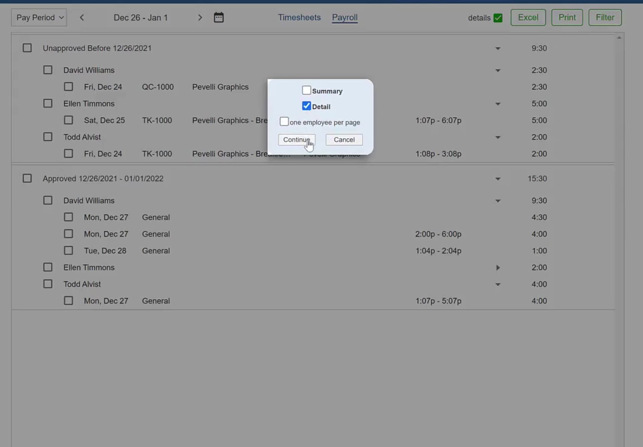Open the Filter button
The width and height of the screenshot is (643, 447).
605,17
